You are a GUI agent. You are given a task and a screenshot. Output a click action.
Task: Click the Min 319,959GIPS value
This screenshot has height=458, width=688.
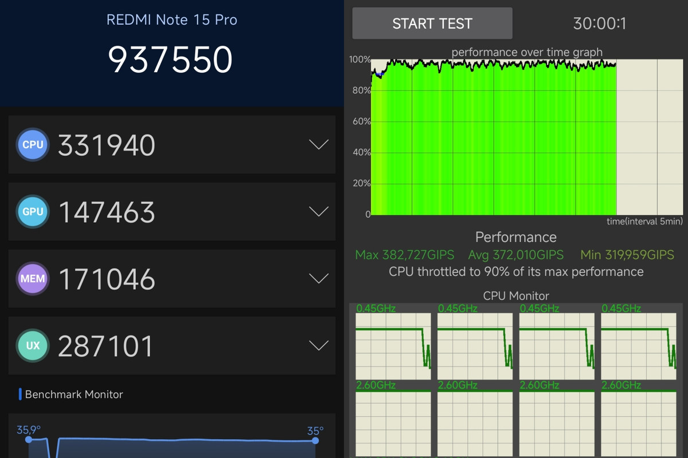[x=627, y=255]
